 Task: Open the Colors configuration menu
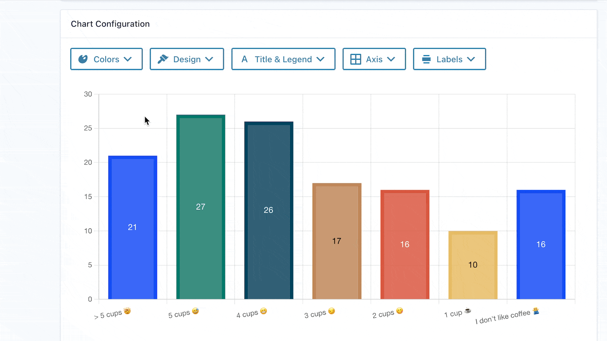107,59
